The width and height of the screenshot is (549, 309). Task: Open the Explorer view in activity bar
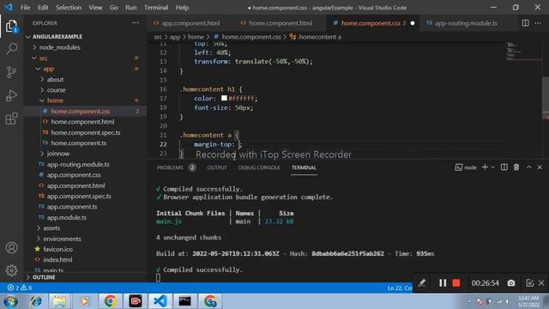click(x=11, y=27)
